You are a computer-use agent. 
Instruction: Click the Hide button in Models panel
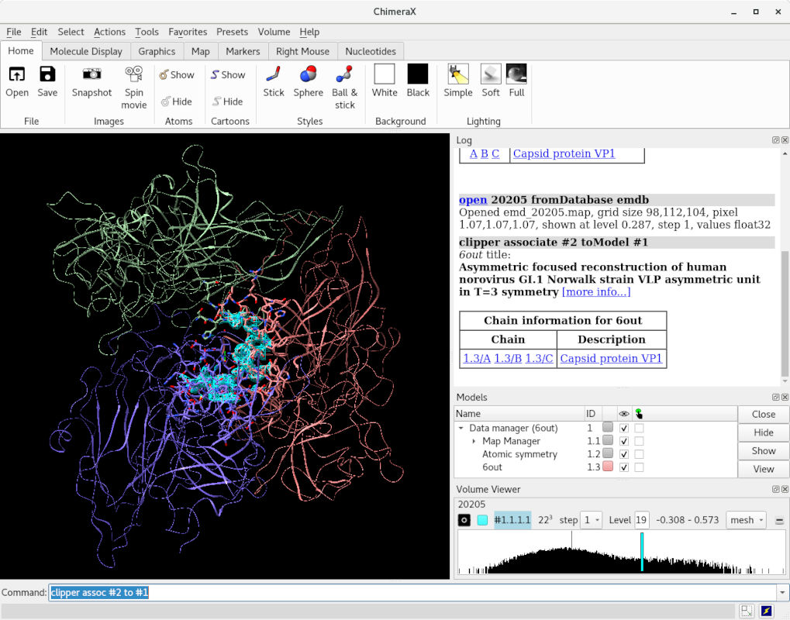point(764,432)
